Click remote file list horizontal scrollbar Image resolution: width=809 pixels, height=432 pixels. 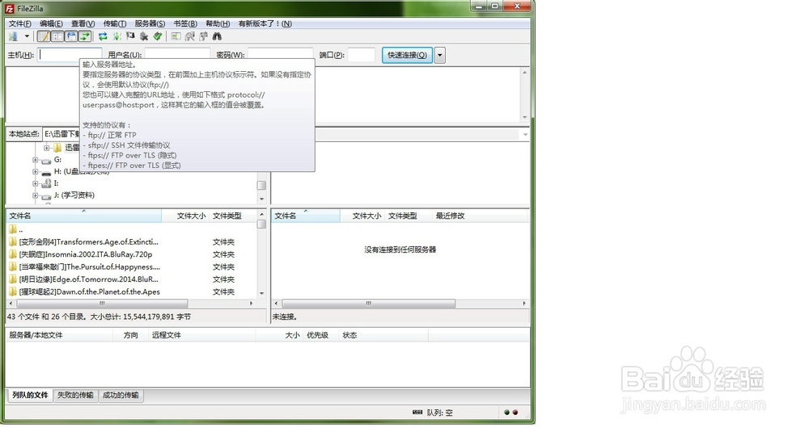[x=368, y=304]
